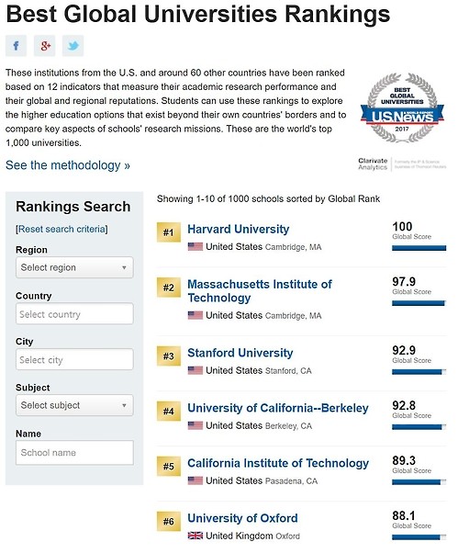This screenshot has height=553, width=458.
Task: Focus the School name input field
Action: (x=74, y=453)
